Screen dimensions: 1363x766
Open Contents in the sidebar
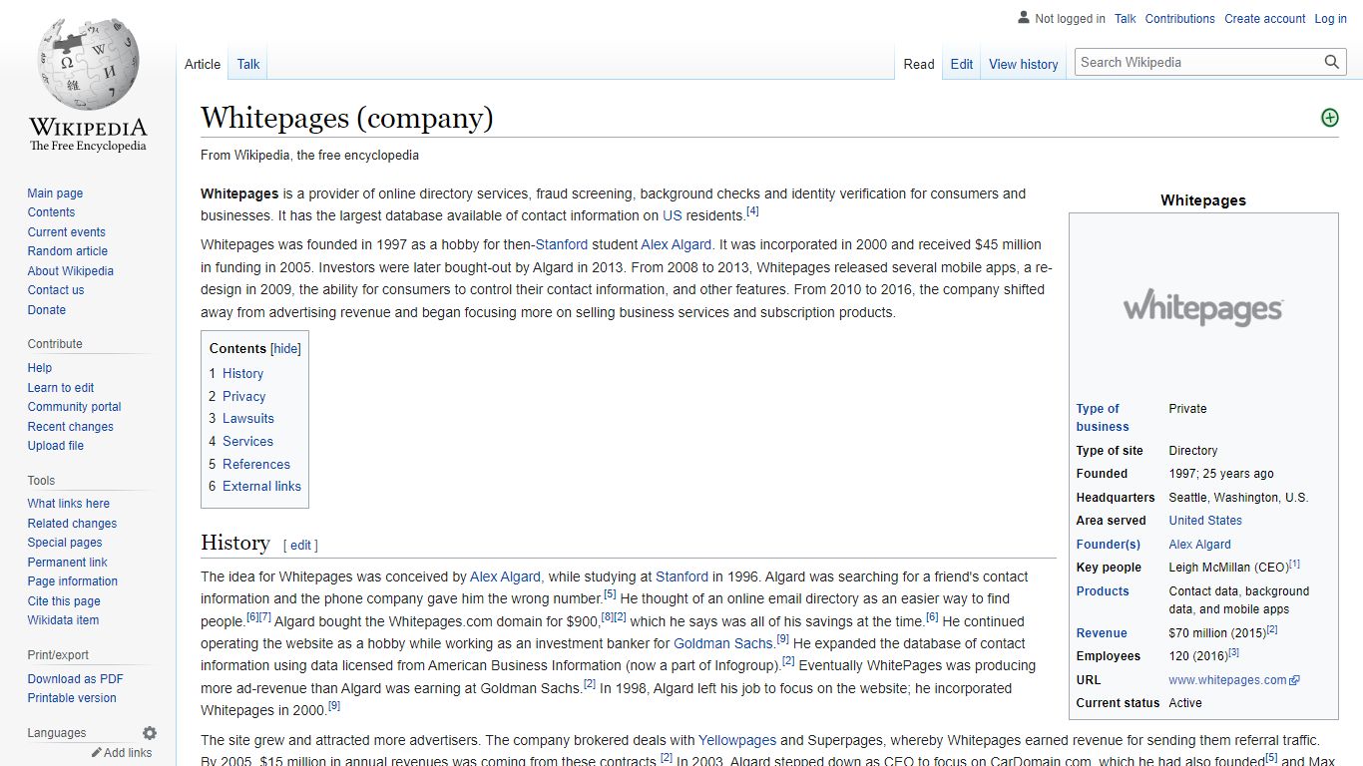click(51, 212)
